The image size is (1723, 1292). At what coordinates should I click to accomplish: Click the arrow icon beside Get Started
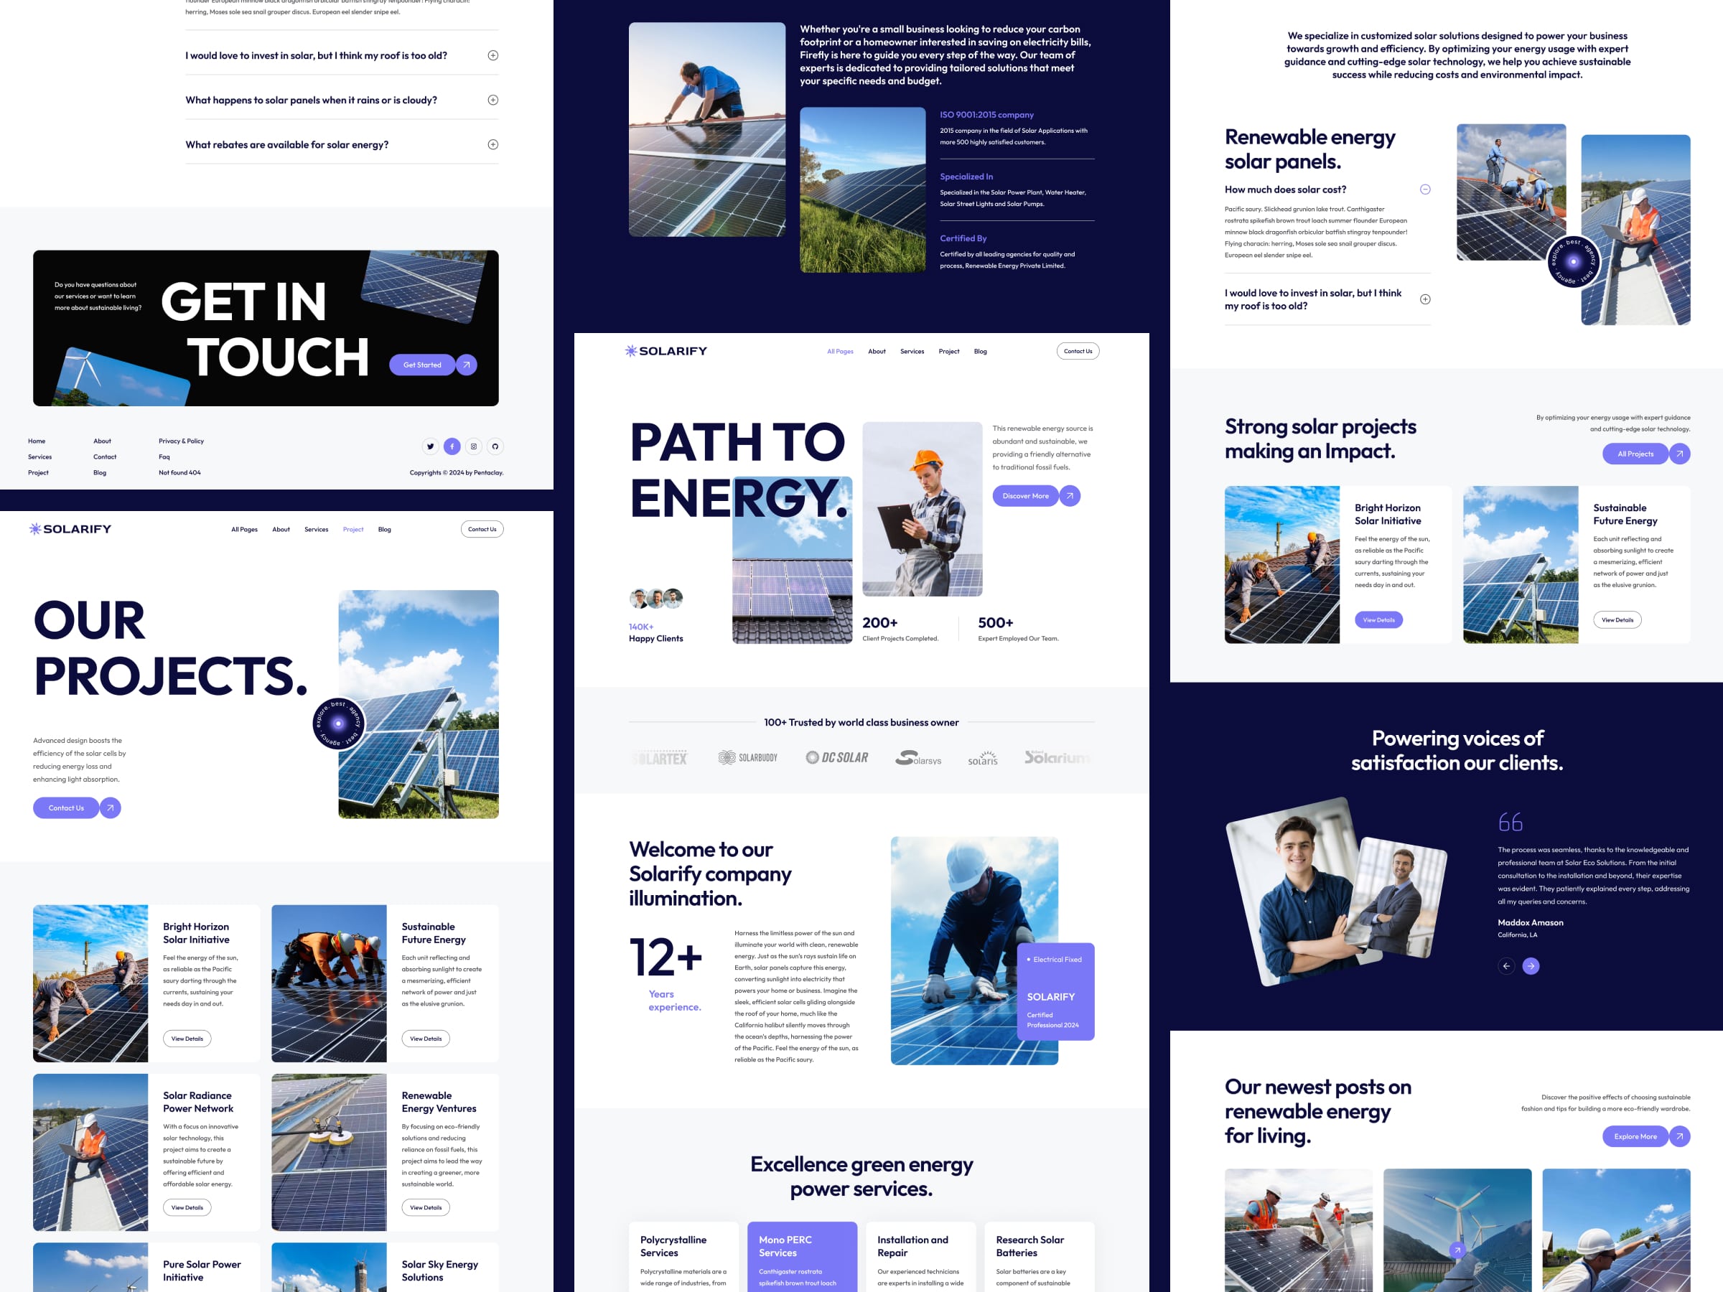[x=467, y=365]
